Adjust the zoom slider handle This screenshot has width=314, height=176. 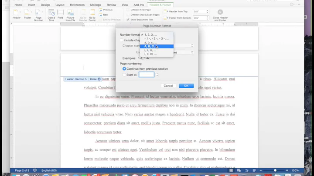275,170
